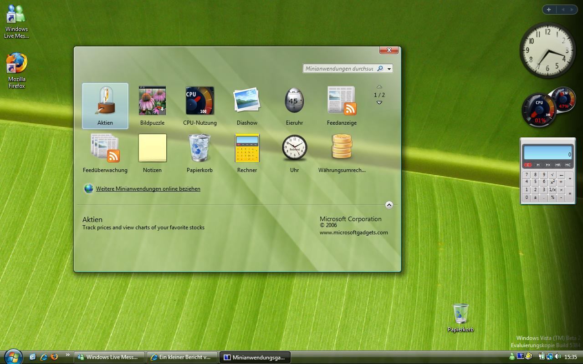Click calculator 1/x reciprocal key
This screenshot has height=364, width=583.
click(552, 190)
